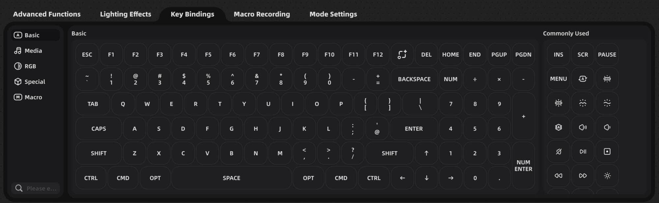Open the Basic category panel

coord(32,35)
